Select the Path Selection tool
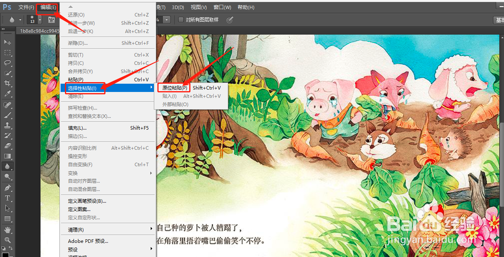The height and width of the screenshot is (257, 504). [7, 208]
